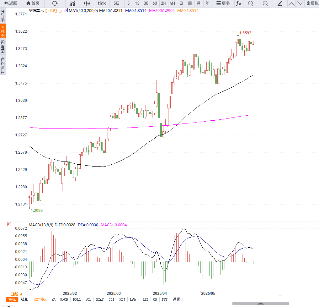Image resolution: width=319 pixels, height=307 pixels.
Task: Open the $ 模拟 simulated trading button
Action: (312, 3)
